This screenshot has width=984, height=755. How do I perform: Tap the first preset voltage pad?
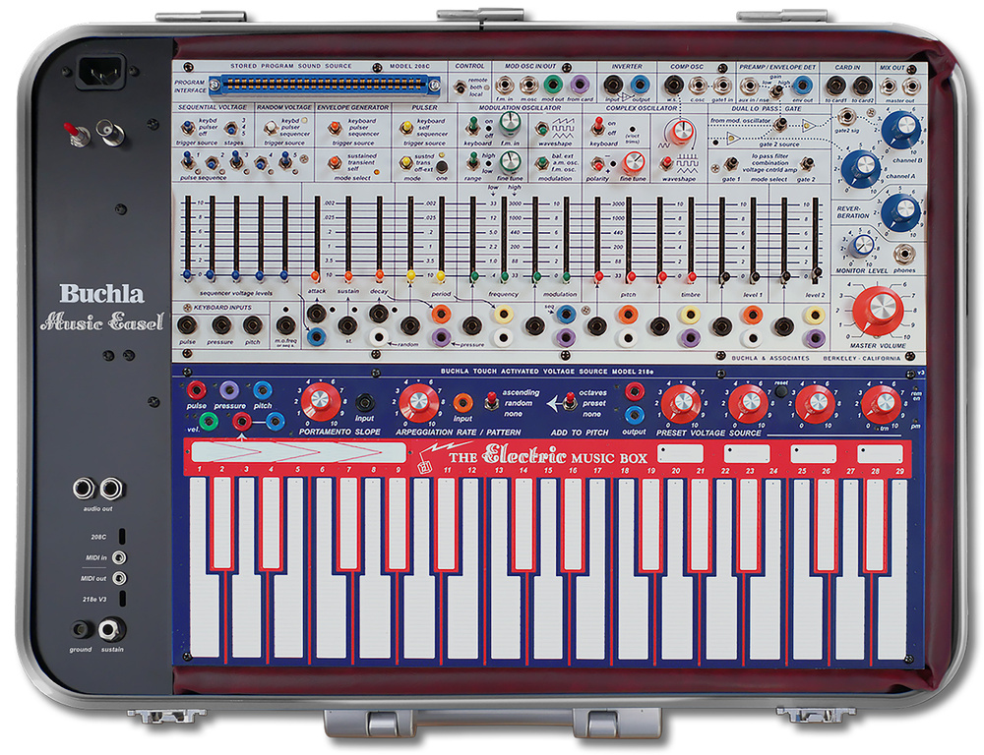[680, 453]
